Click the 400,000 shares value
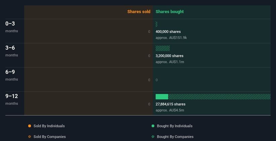The height and width of the screenshot is (141, 276). tap(168, 32)
